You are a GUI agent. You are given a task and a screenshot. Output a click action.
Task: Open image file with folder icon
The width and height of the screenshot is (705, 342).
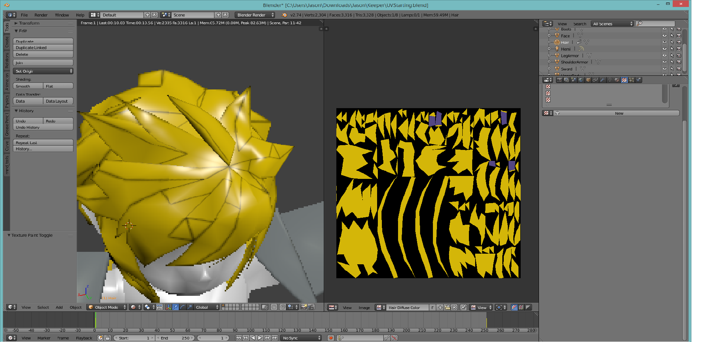click(x=447, y=308)
